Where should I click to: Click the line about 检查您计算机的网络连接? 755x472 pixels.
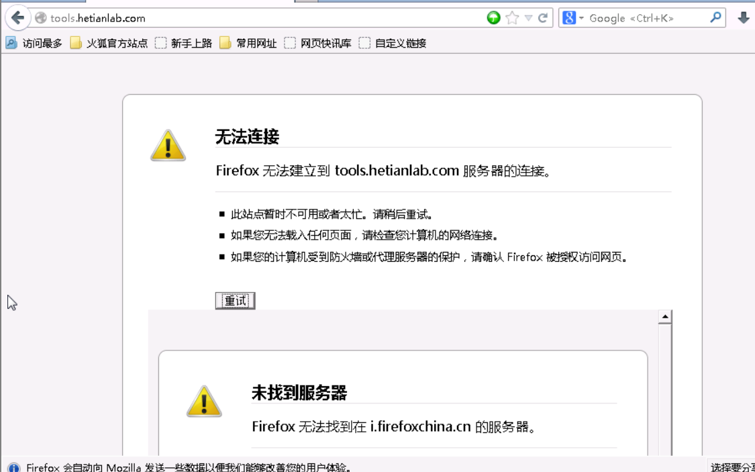[x=364, y=236]
